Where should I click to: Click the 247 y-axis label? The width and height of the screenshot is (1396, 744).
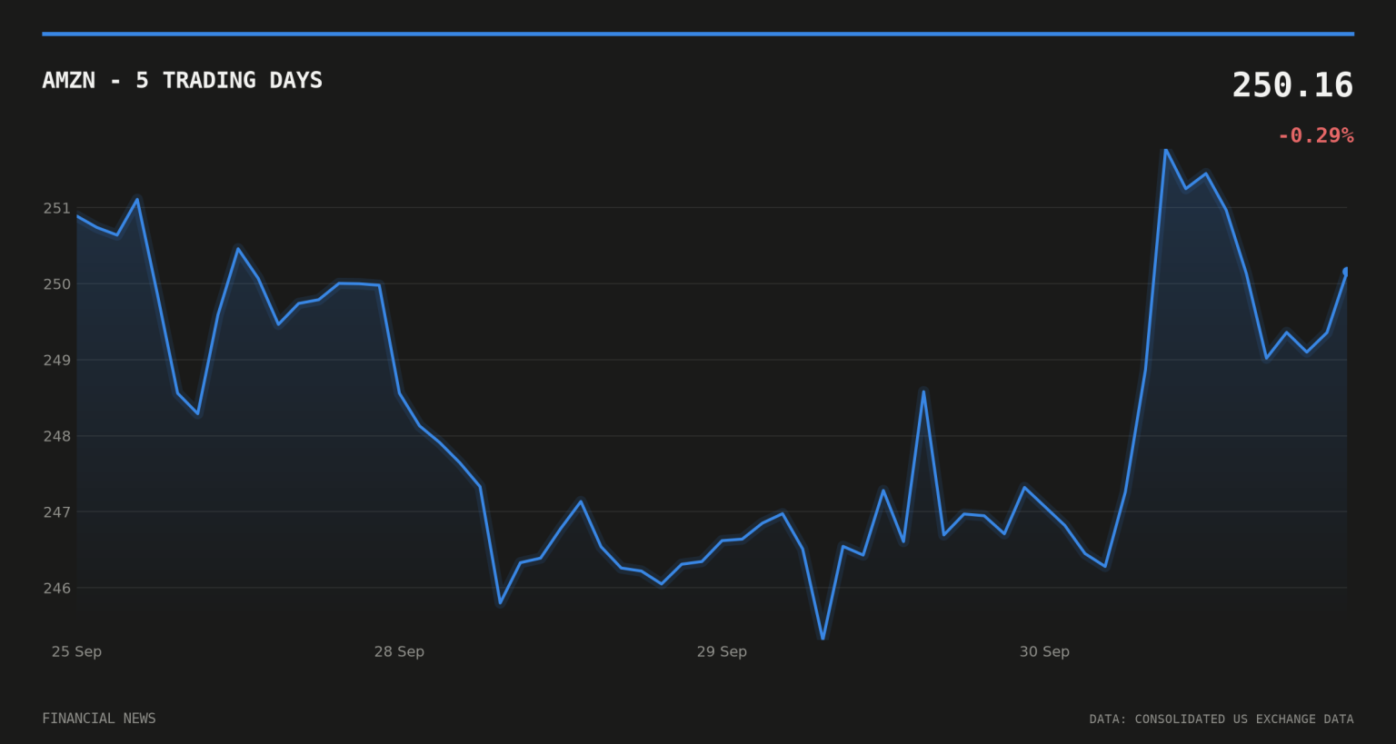57,512
